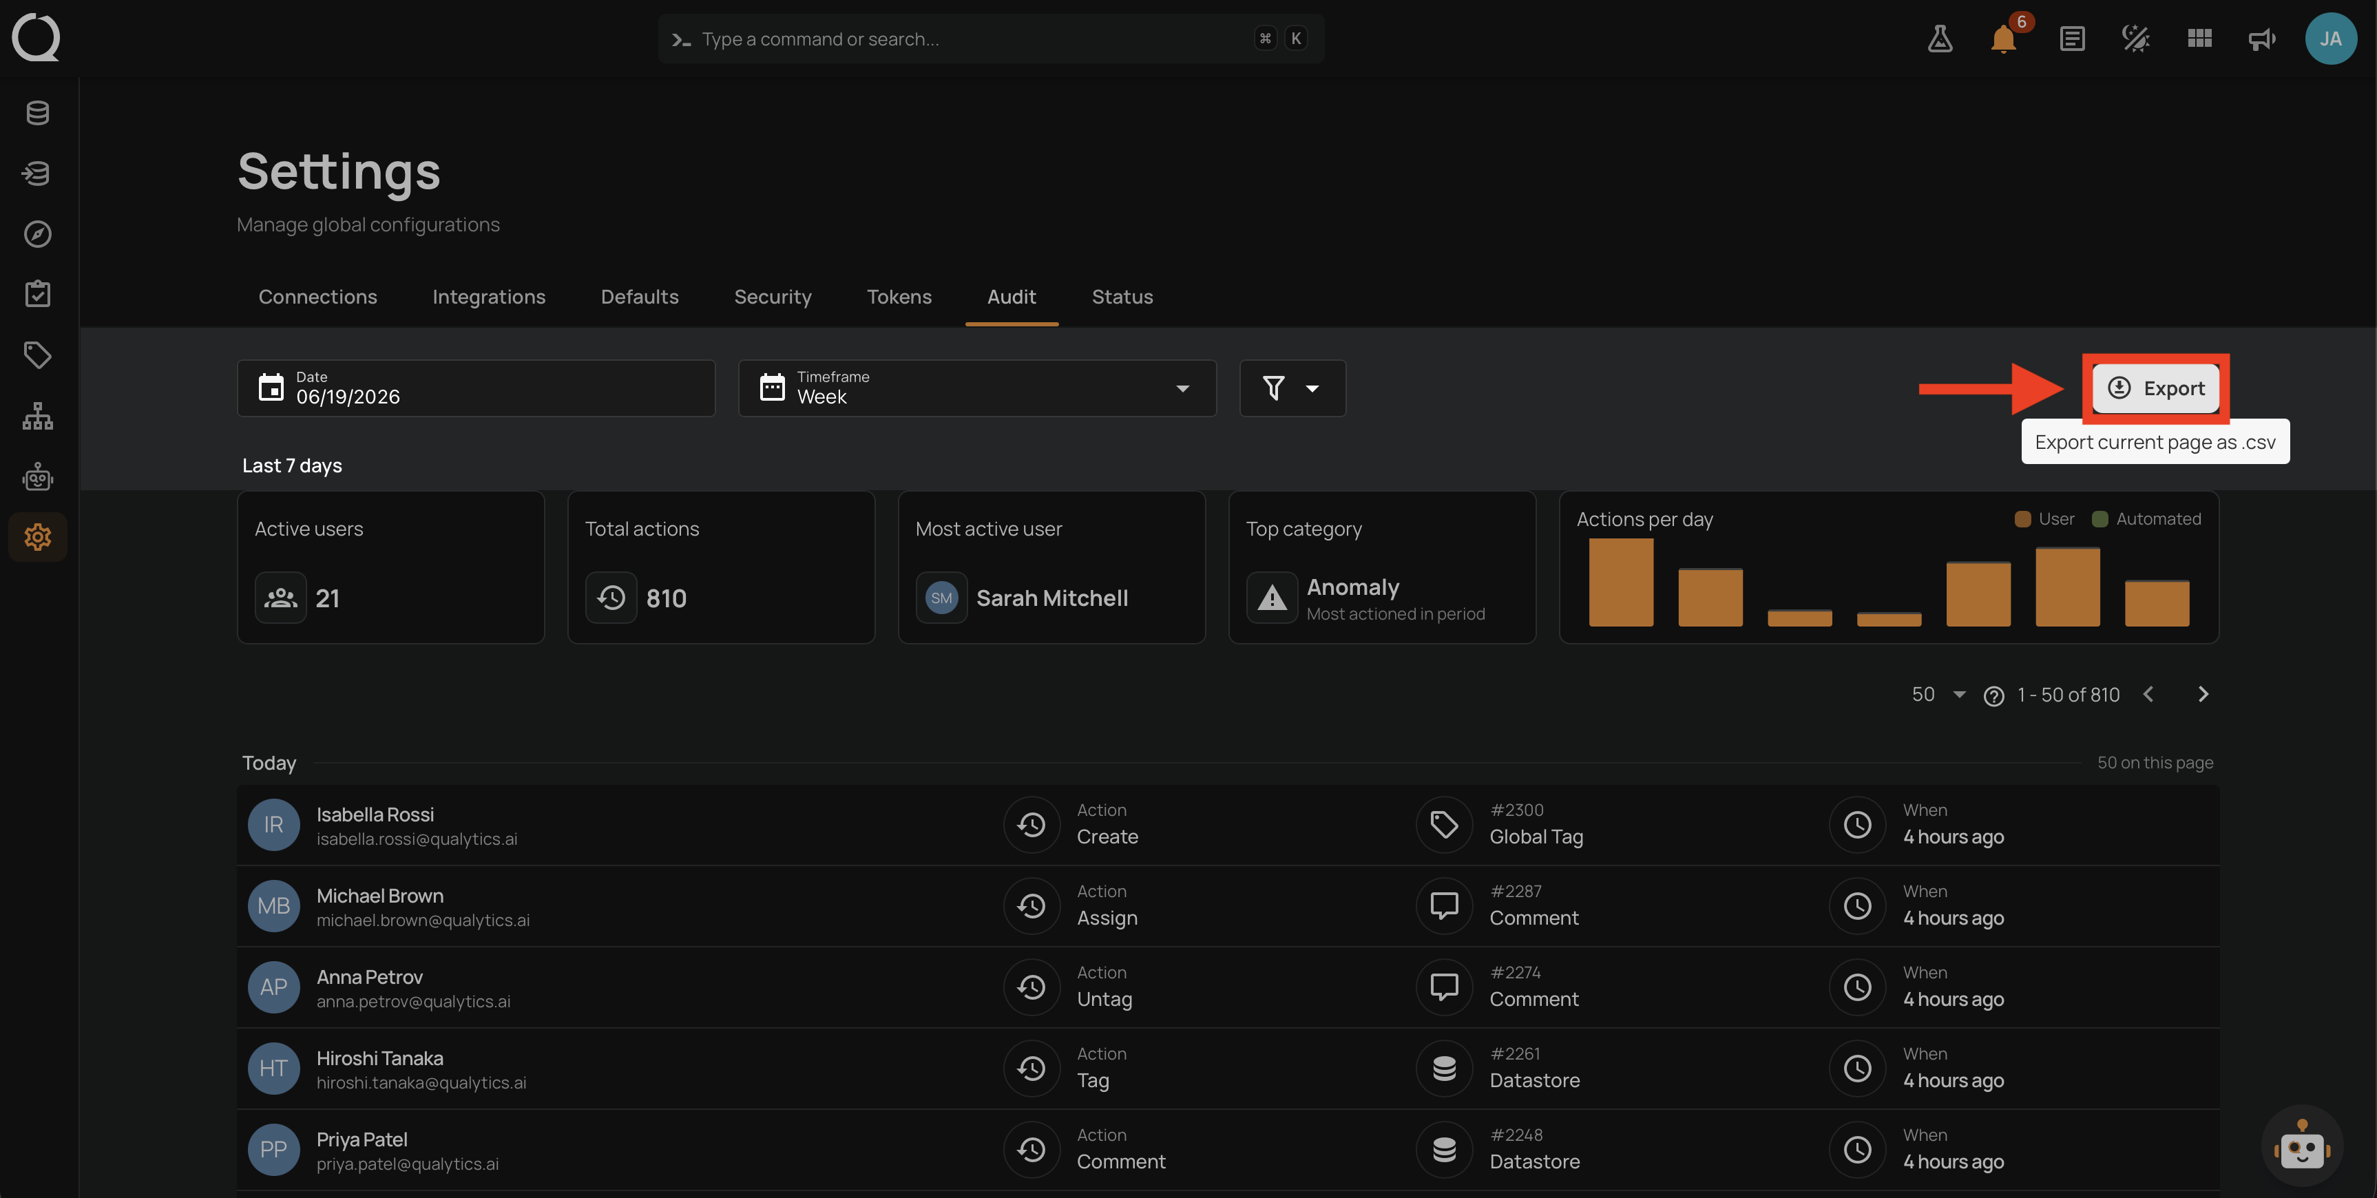
Task: Click the Anna Petrov Untag action
Action: coord(1104,998)
